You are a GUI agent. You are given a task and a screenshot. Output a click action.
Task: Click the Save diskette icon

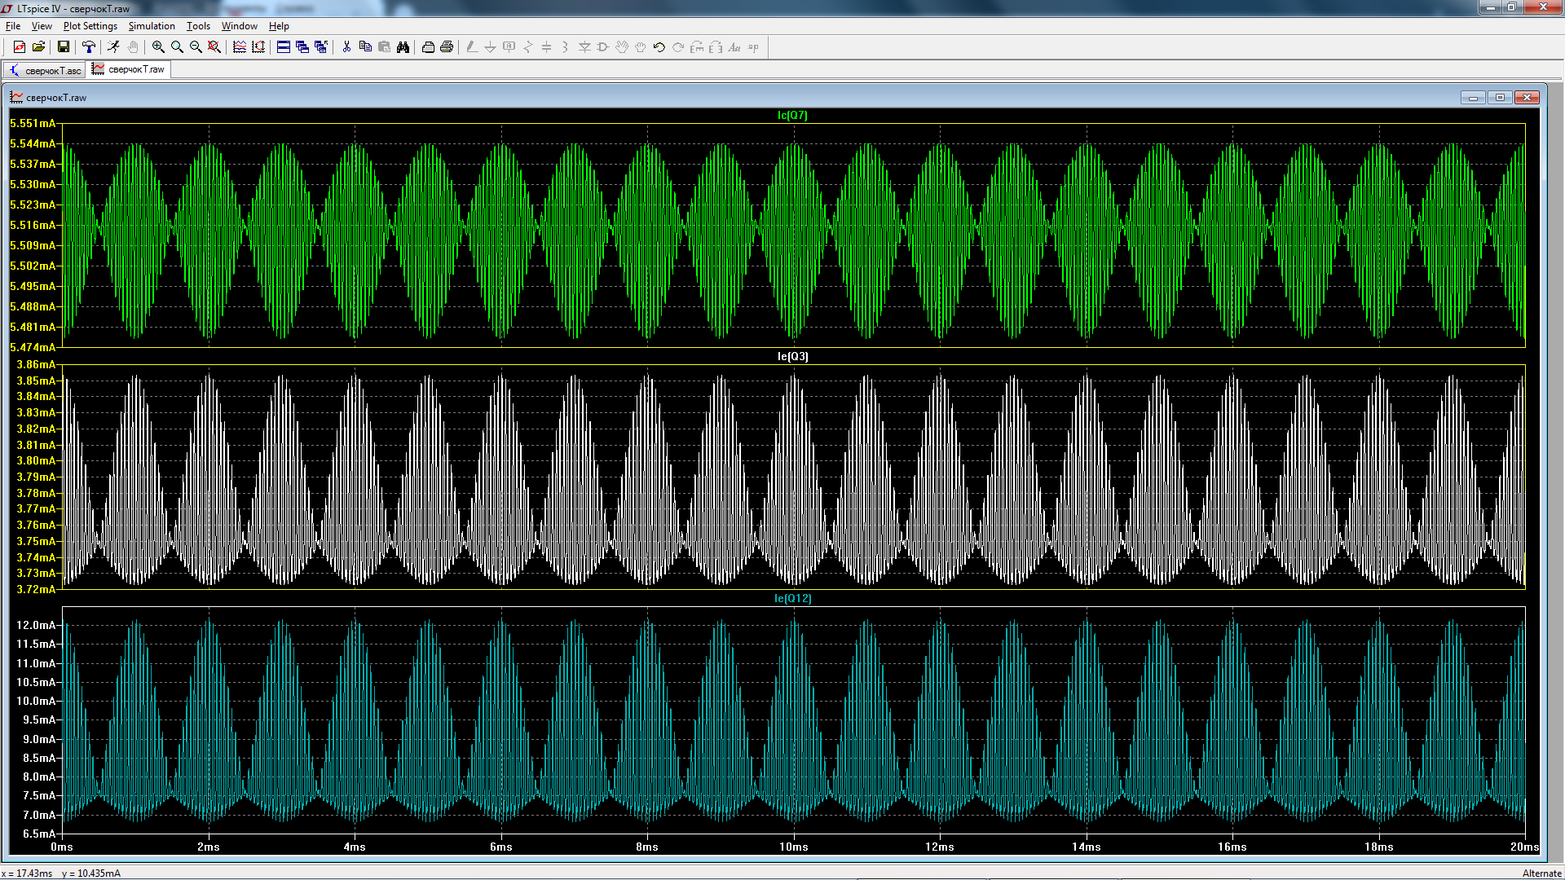(63, 47)
